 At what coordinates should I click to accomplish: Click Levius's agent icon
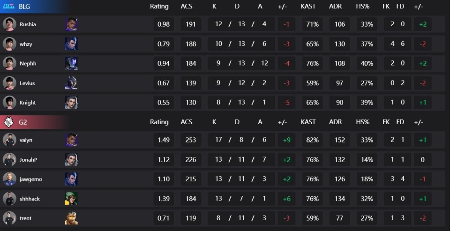coord(71,83)
